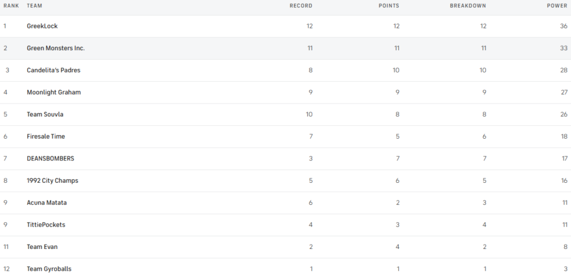
Task: Select the DEANSBOMBERS team
Action: point(50,159)
